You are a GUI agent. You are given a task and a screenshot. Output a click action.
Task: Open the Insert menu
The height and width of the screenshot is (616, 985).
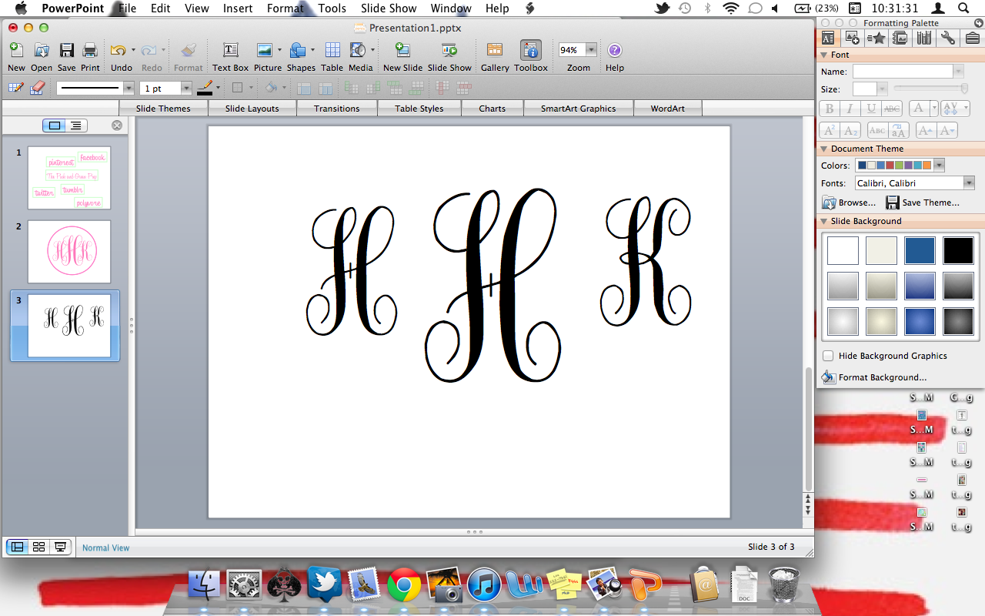237,8
